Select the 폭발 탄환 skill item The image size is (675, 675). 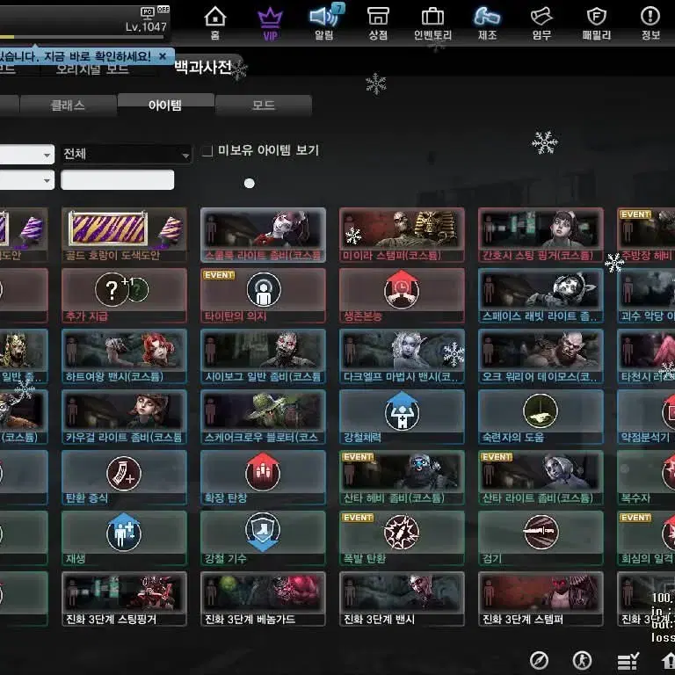coord(402,538)
